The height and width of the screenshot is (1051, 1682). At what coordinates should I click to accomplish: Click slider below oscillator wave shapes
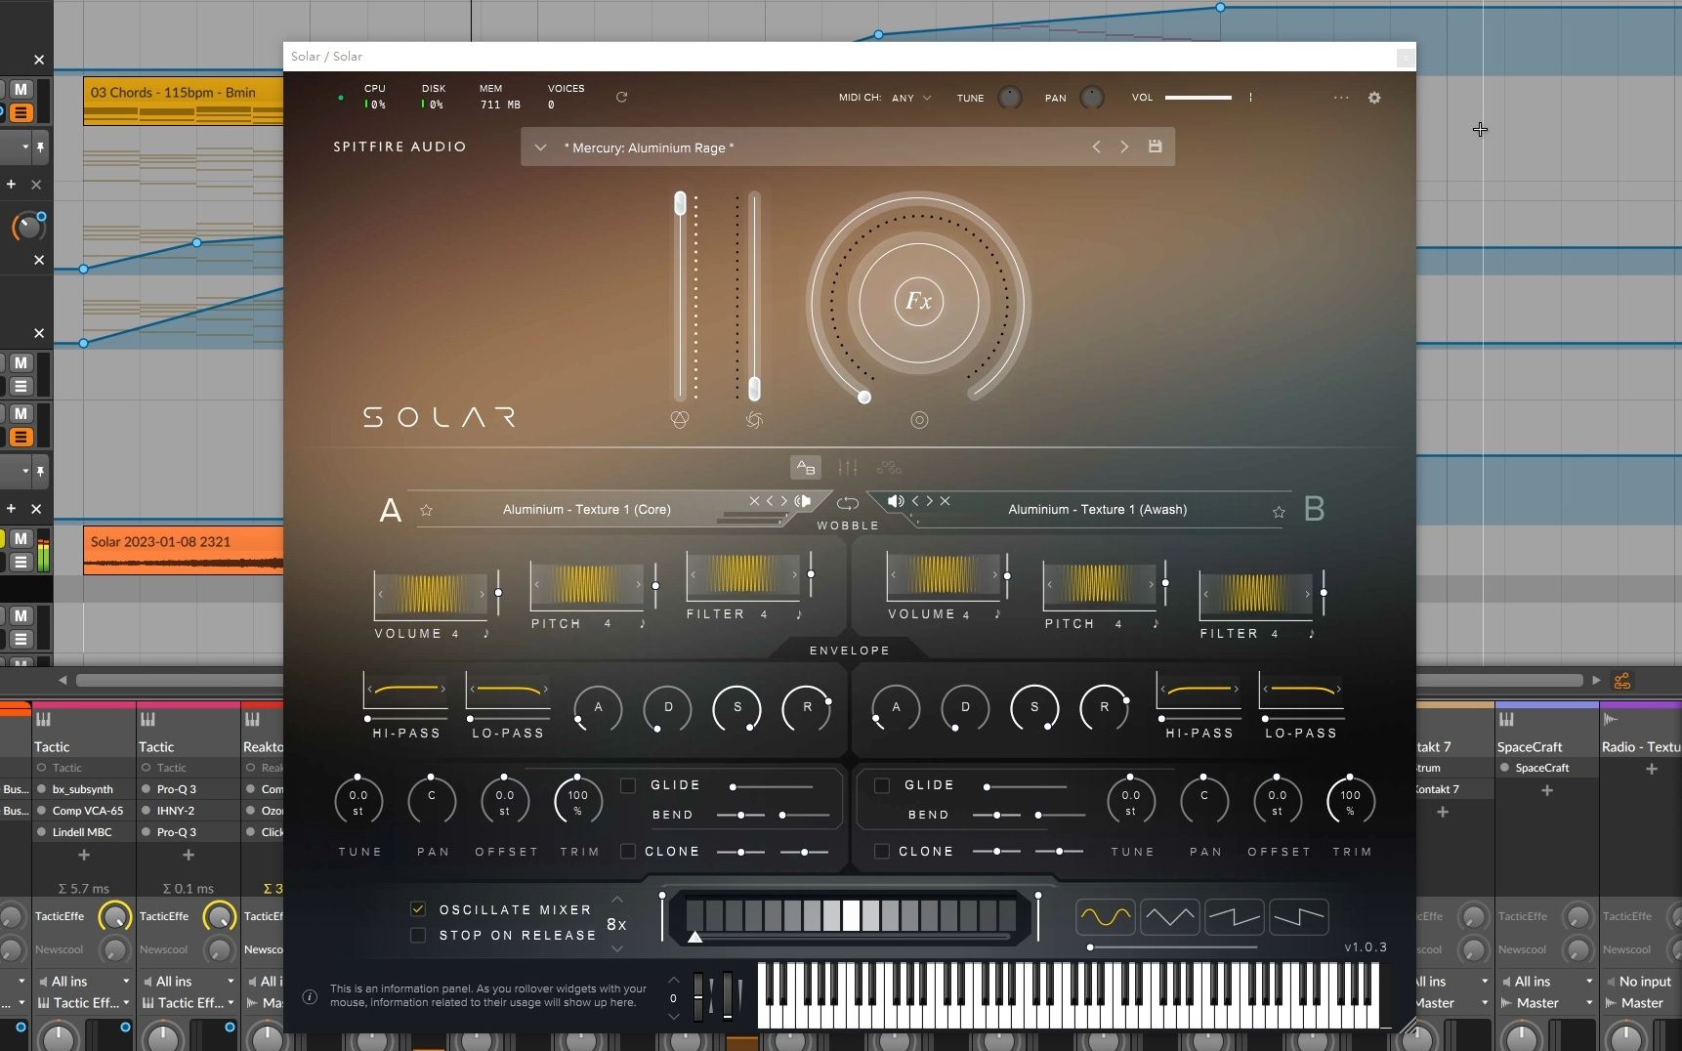pyautogui.click(x=1172, y=946)
